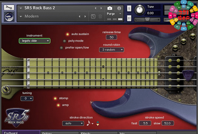Open the stroke direction auto dropdown
Screen dimensions: 198x134
73,123
